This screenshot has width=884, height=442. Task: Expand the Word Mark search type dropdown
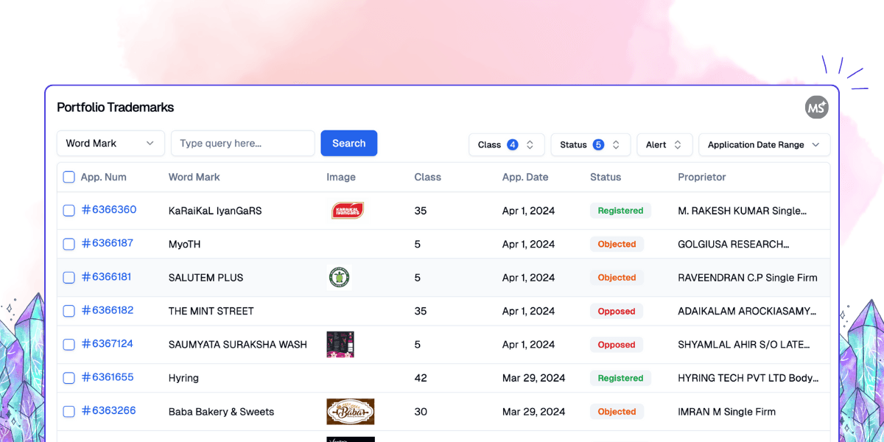pos(110,144)
